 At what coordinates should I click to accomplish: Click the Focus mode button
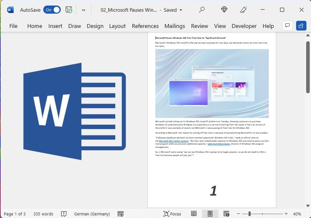click(x=172, y=214)
